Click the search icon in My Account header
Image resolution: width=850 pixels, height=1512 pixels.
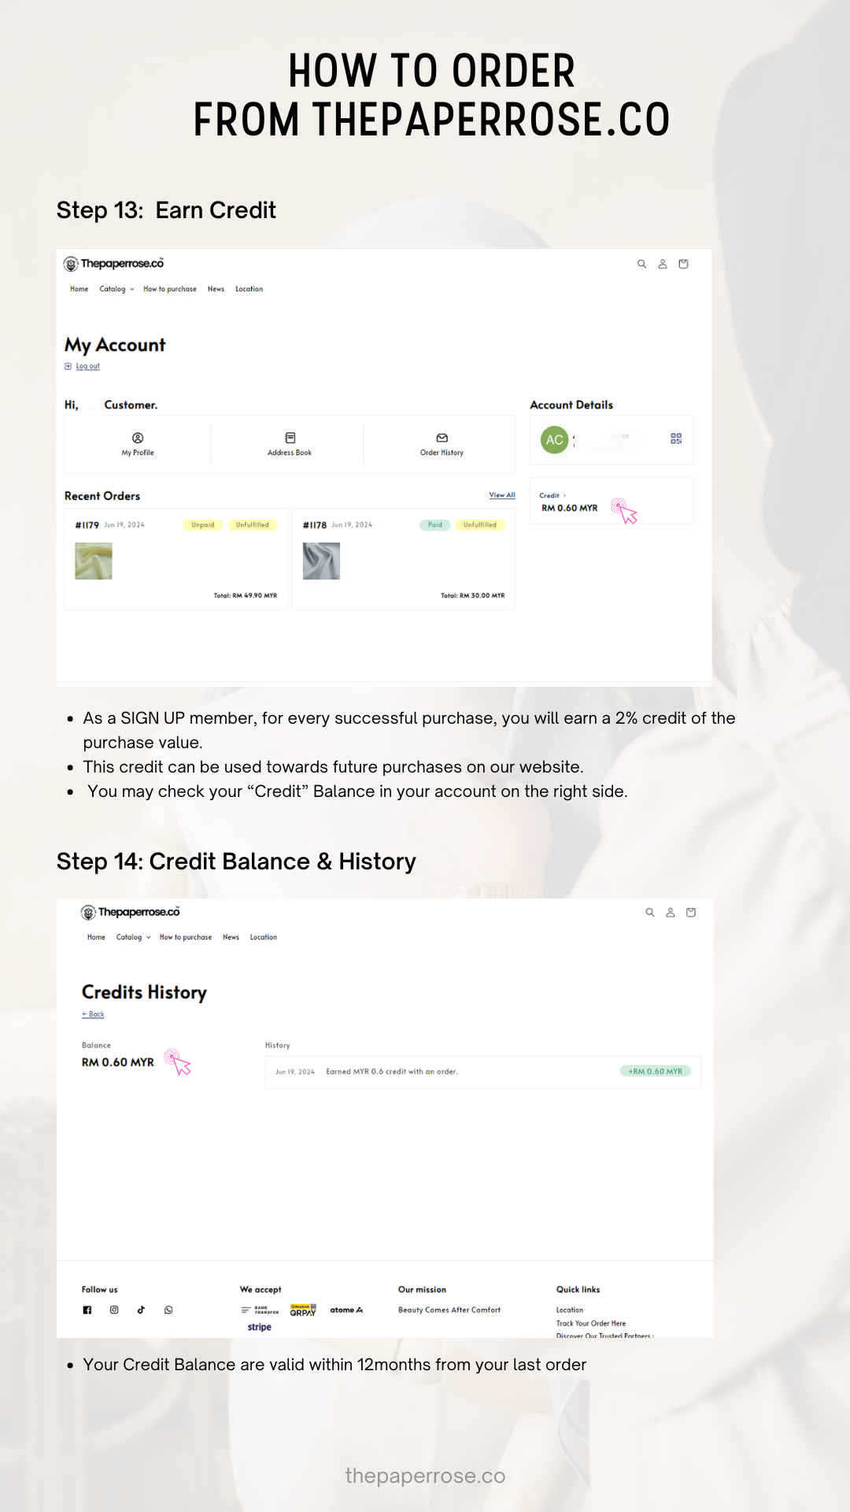pyautogui.click(x=641, y=265)
